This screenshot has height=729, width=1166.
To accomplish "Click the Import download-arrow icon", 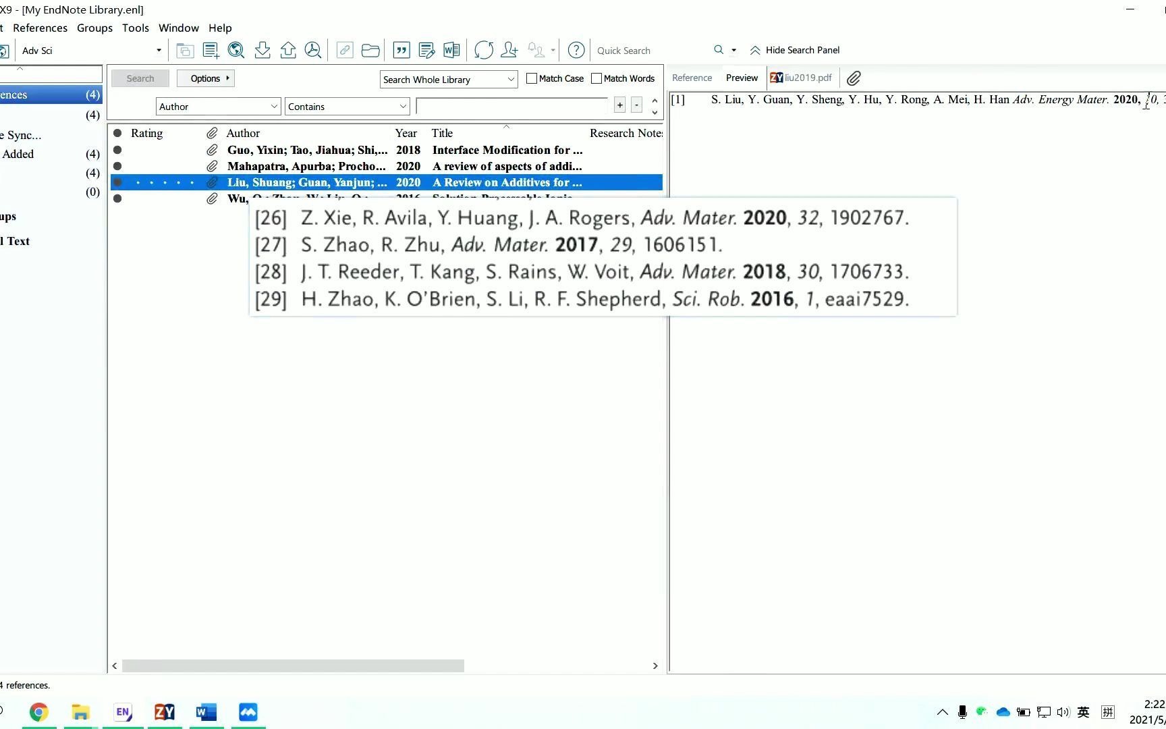I will click(x=262, y=50).
